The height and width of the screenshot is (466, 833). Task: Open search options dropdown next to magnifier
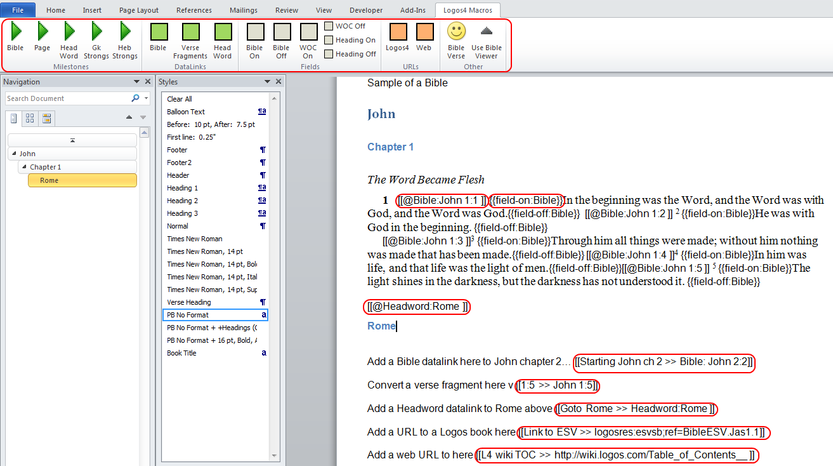coord(147,98)
